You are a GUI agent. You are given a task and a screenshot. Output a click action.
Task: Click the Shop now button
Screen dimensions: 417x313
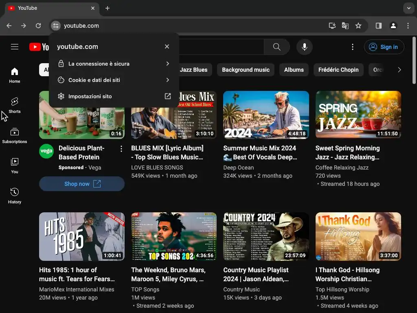82,184
